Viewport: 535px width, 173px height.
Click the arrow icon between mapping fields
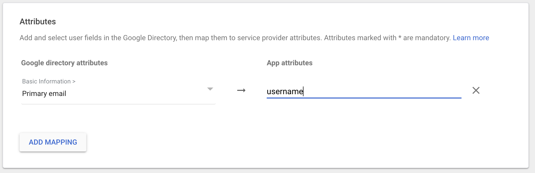pos(241,90)
